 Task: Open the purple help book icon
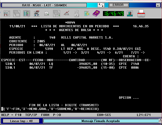click(x=96, y=14)
